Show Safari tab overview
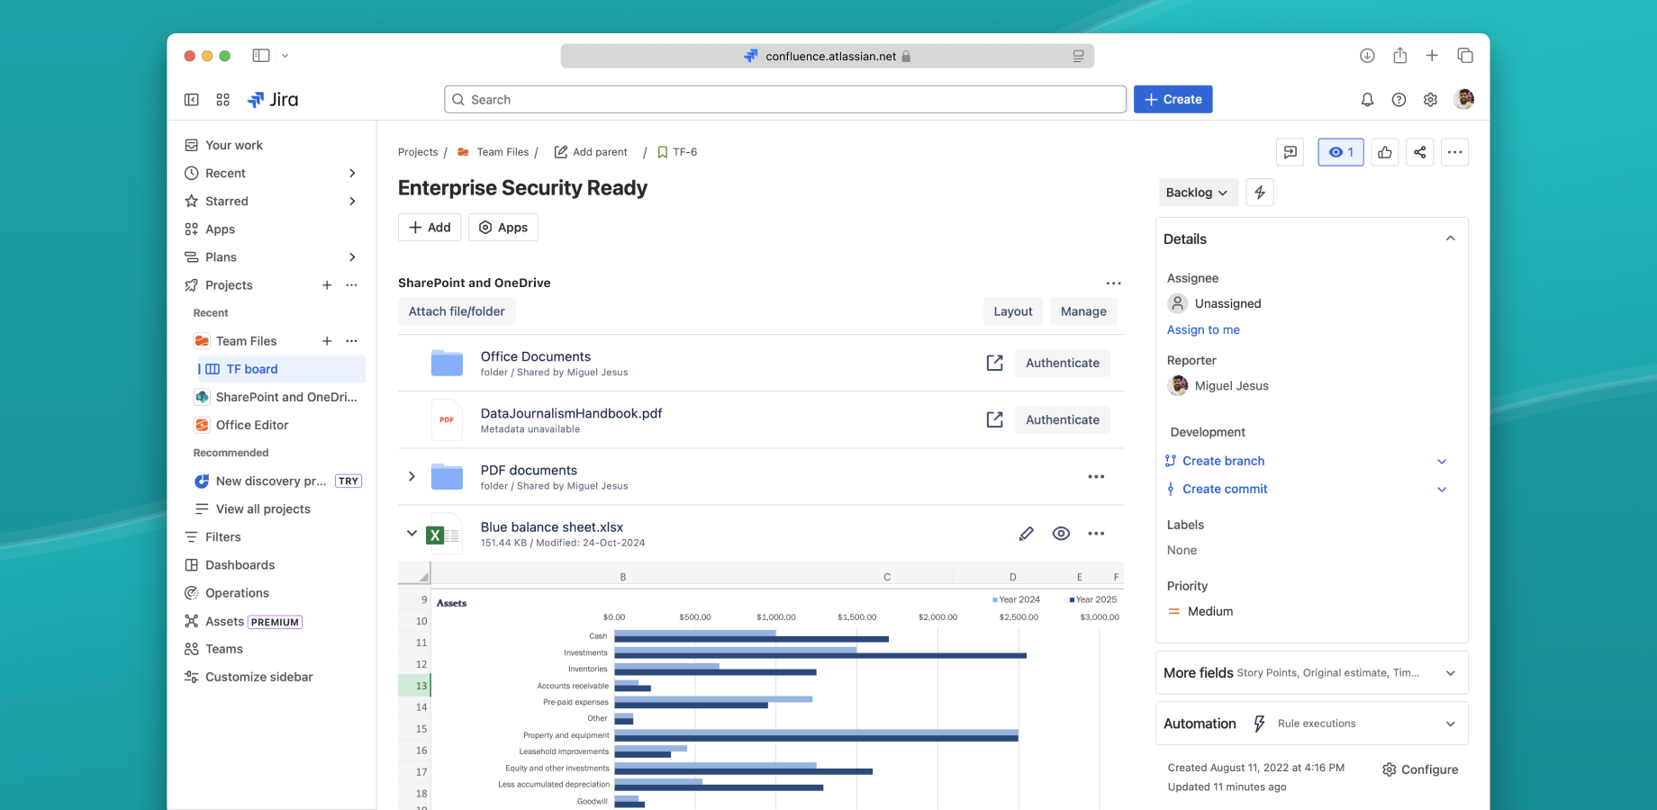This screenshot has height=810, width=1657. pos(1465,56)
